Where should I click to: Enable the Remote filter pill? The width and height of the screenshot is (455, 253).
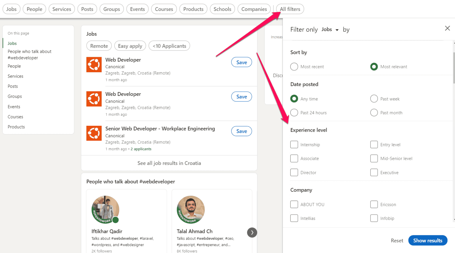tap(99, 46)
